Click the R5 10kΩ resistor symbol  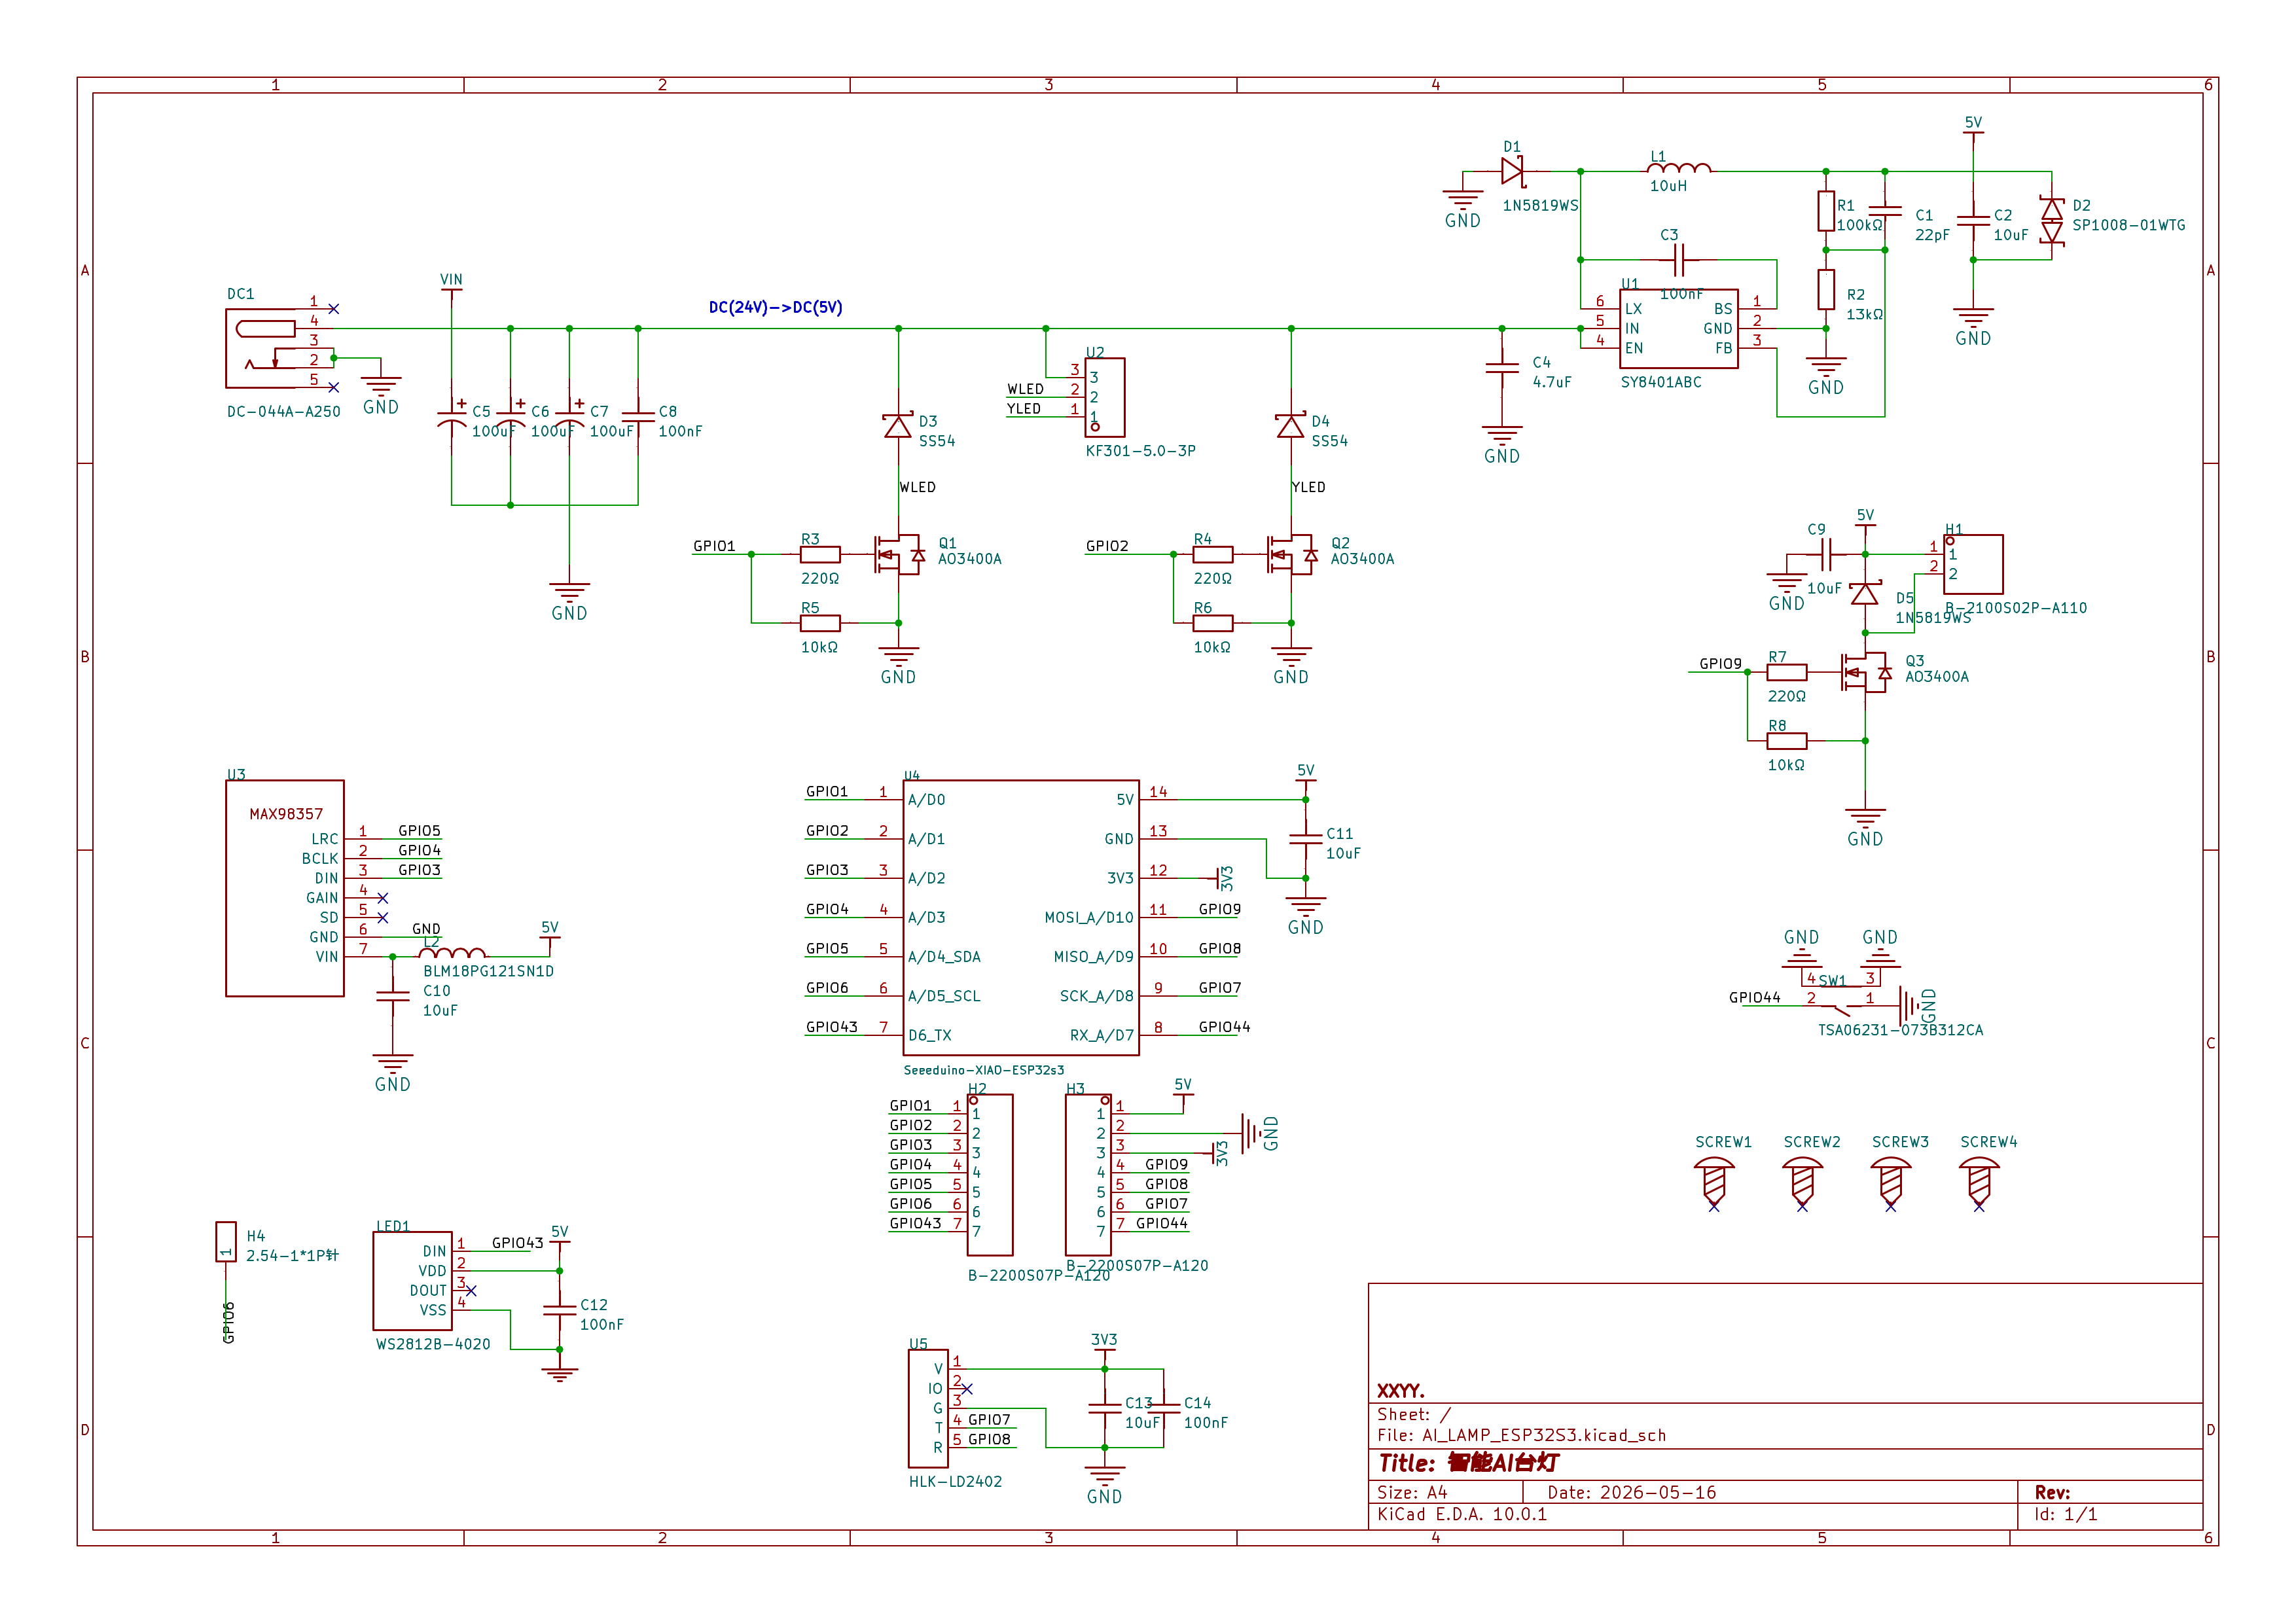pyautogui.click(x=820, y=623)
